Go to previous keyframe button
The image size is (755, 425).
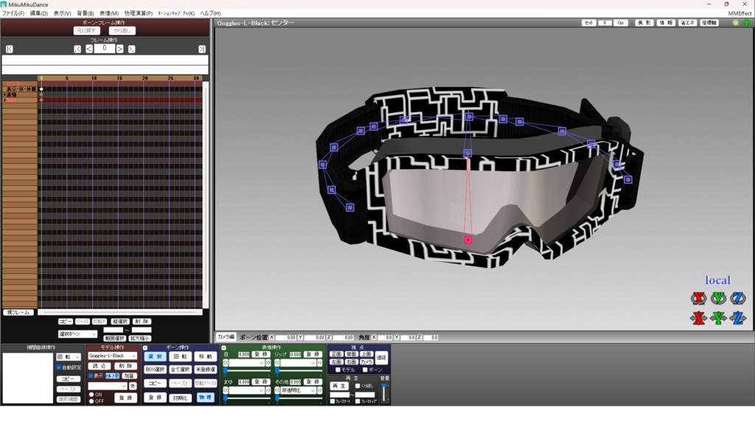click(x=77, y=49)
